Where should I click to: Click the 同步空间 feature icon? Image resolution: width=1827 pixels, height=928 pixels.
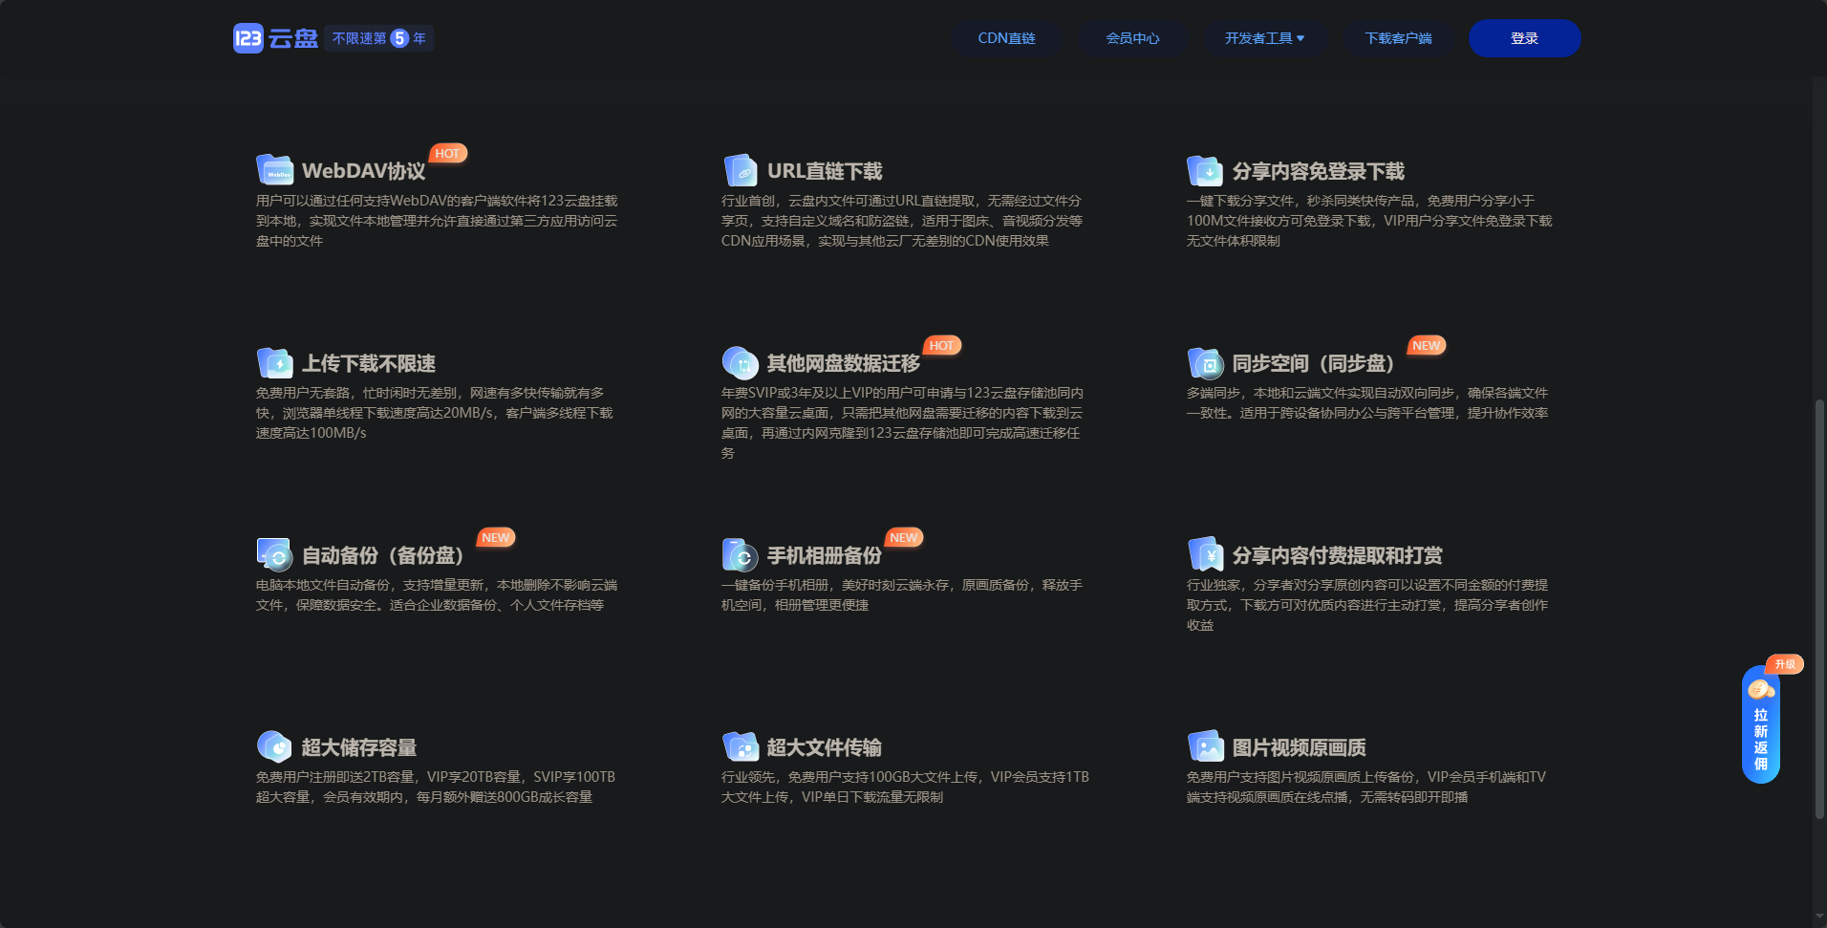[1205, 363]
